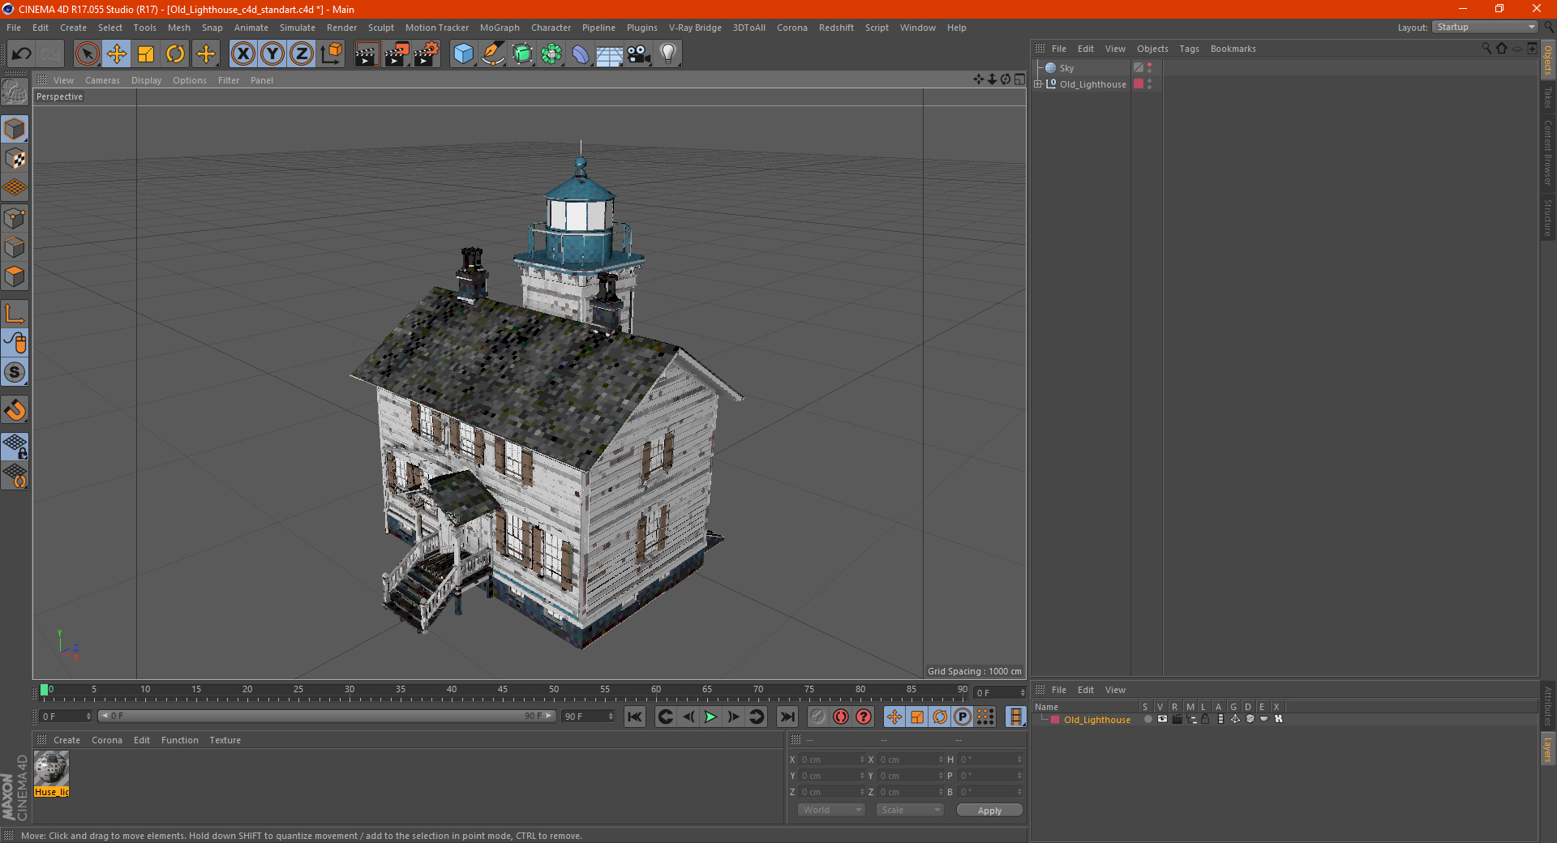Open the Layout Startup dropdown
The image size is (1557, 843).
pos(1485,27)
